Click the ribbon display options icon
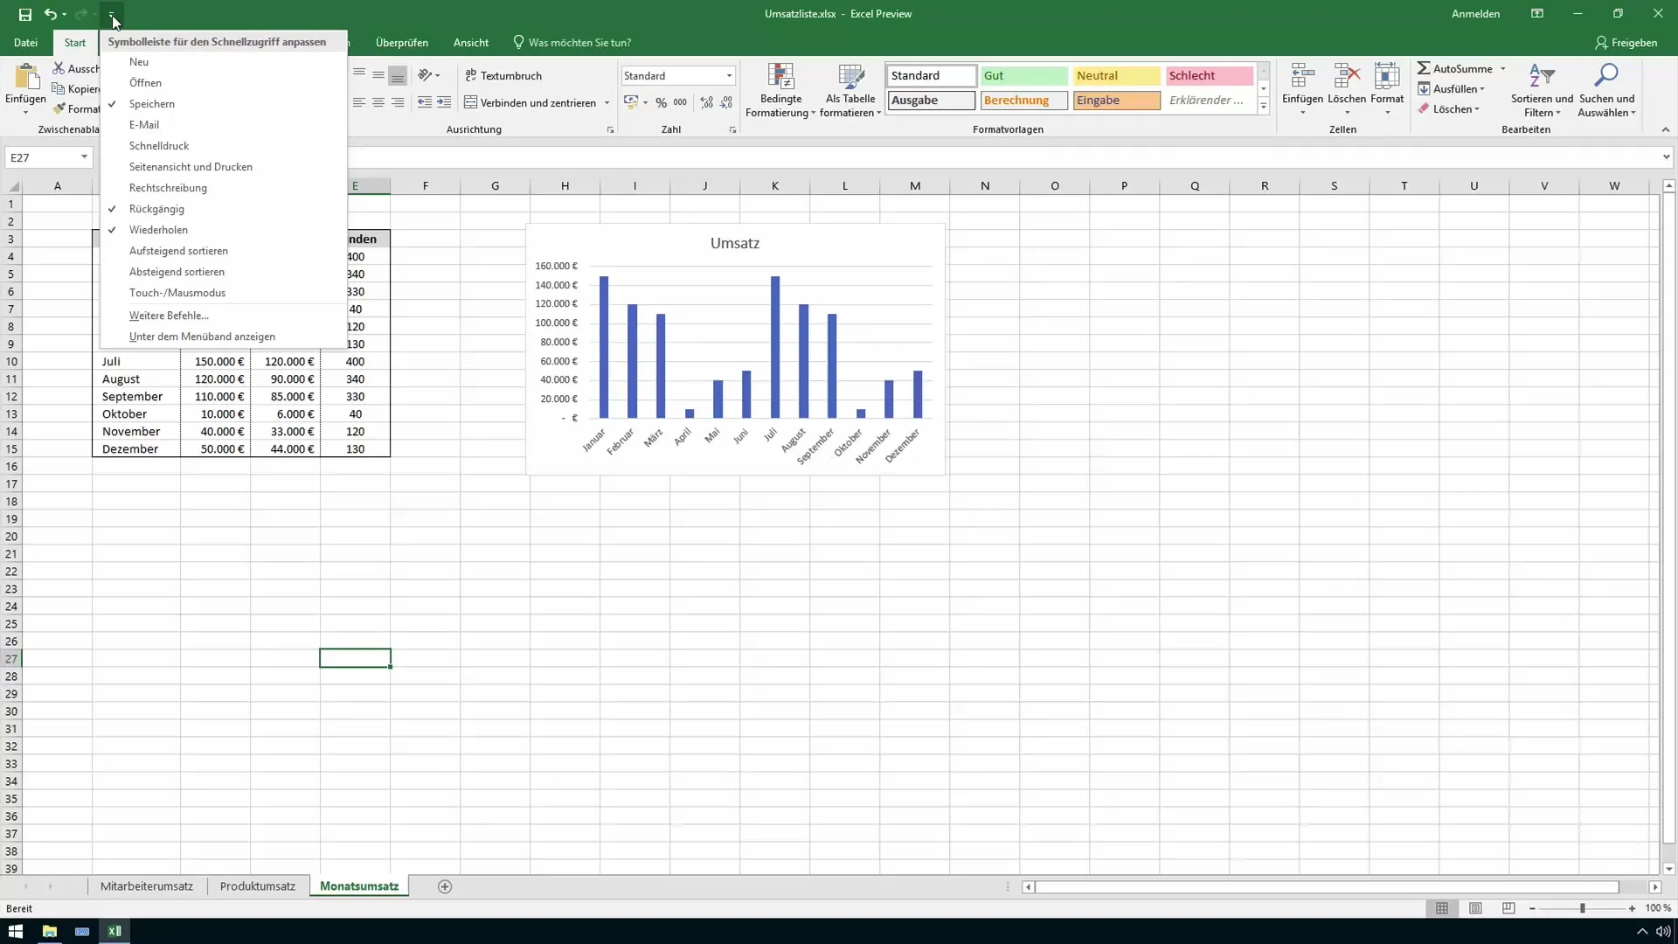 1537,14
